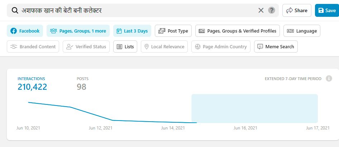Image resolution: width=339 pixels, height=147 pixels.
Task: Select the Branded Content filter
Action: tap(33, 46)
